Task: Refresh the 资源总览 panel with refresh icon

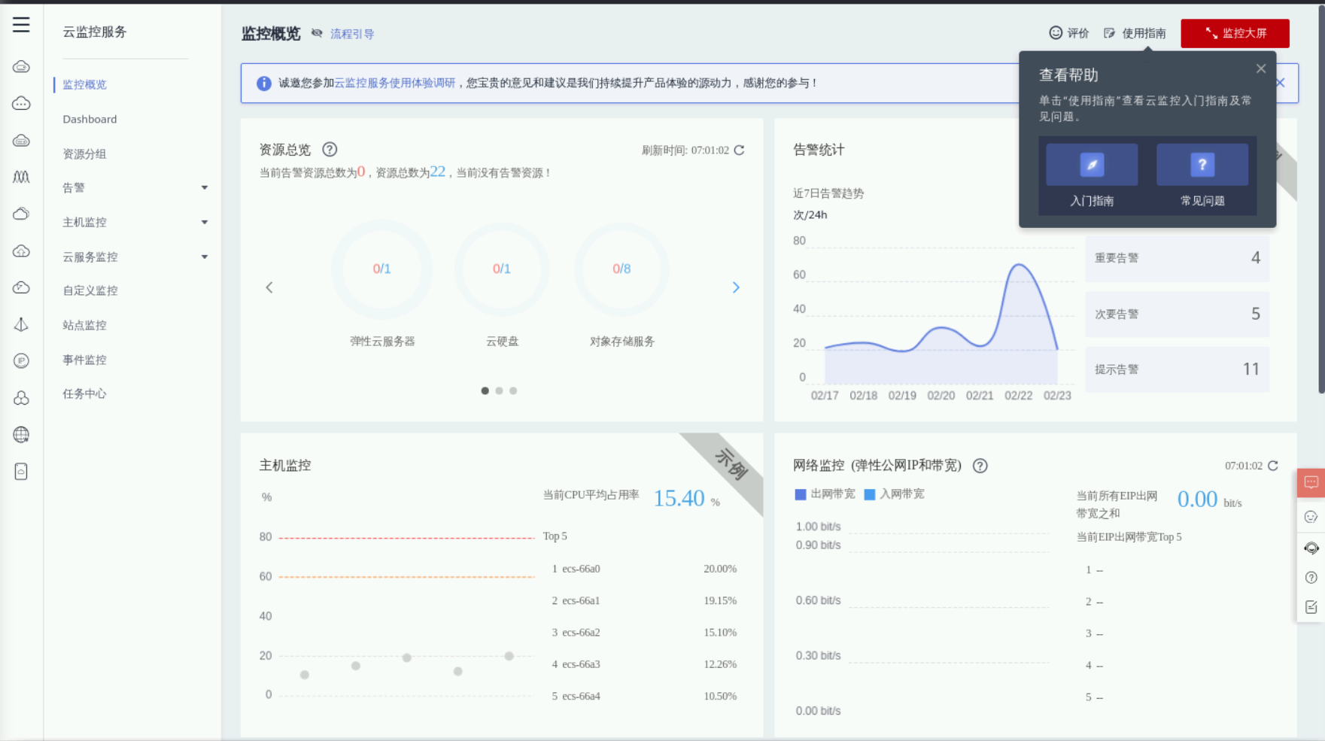Action: point(740,150)
